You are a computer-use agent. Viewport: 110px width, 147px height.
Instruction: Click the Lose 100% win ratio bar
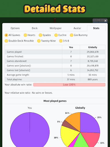coord(69,85)
